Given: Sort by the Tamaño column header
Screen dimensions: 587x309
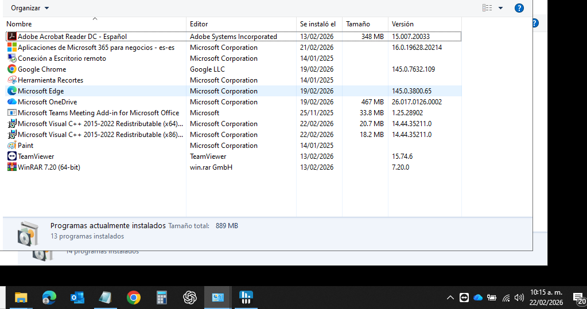Looking at the screenshot, I should pos(357,24).
